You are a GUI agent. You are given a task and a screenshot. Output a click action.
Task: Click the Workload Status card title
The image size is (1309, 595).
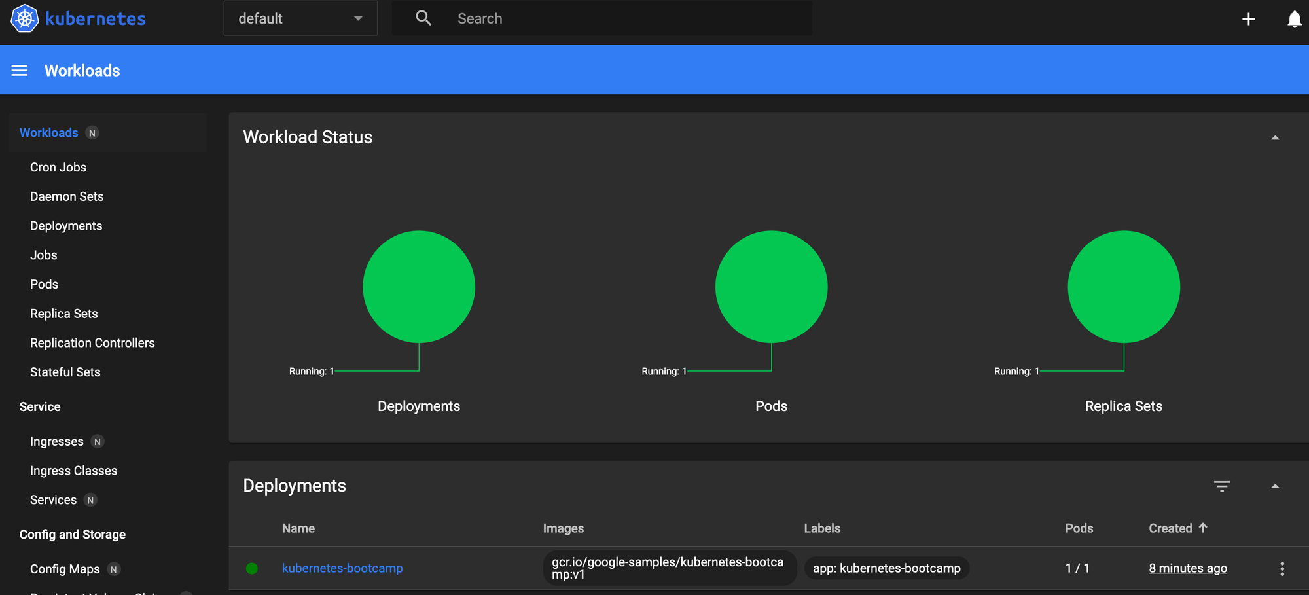point(308,137)
